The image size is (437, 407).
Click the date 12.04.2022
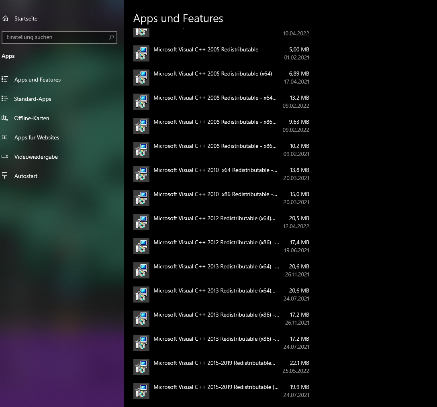coord(296,226)
